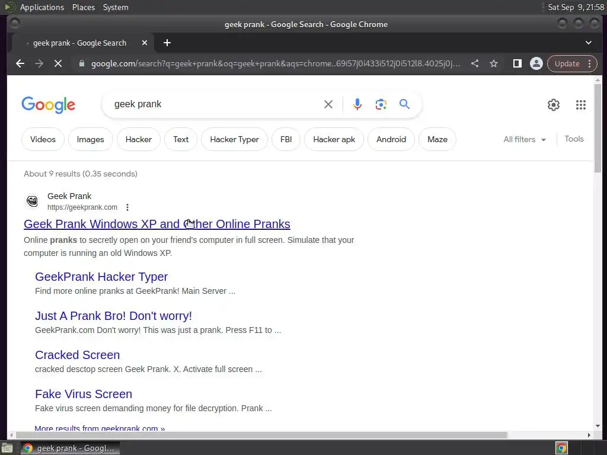Select the Hacker filter chip
Image resolution: width=607 pixels, height=455 pixels.
(x=139, y=139)
